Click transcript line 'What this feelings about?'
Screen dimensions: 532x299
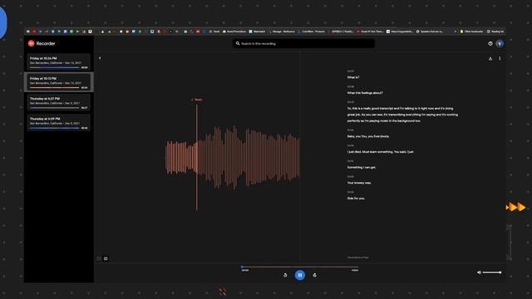coord(365,93)
